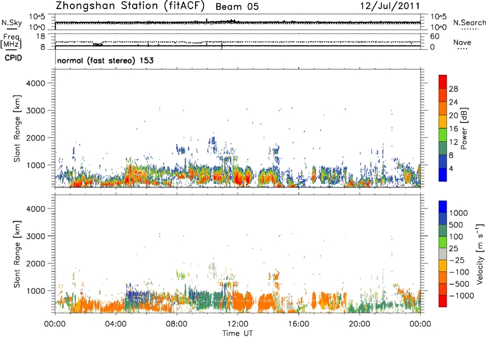Image resolution: width=486 pixels, height=337 pixels.
Task: Click the '08:00' time axis label
Action: coord(177,324)
